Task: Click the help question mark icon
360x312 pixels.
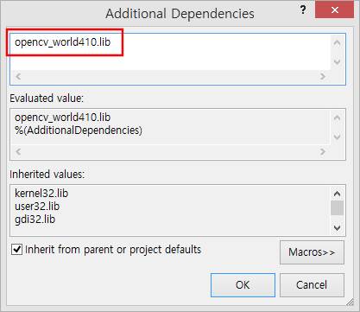Action: pyautogui.click(x=303, y=10)
